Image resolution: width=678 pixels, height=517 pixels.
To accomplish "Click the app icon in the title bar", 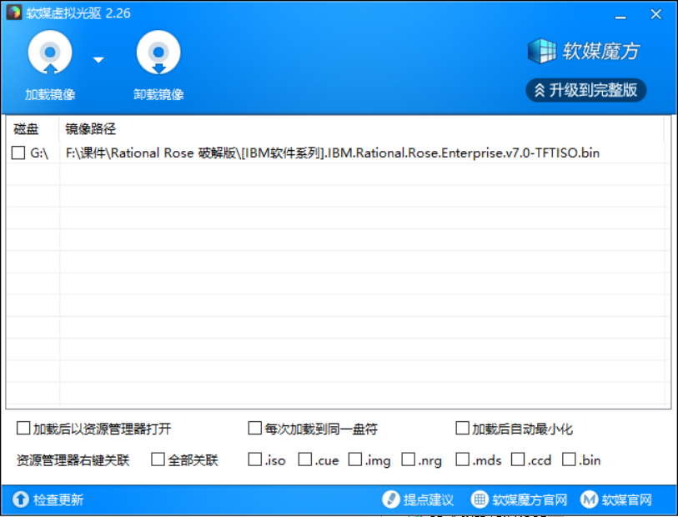I will point(14,13).
